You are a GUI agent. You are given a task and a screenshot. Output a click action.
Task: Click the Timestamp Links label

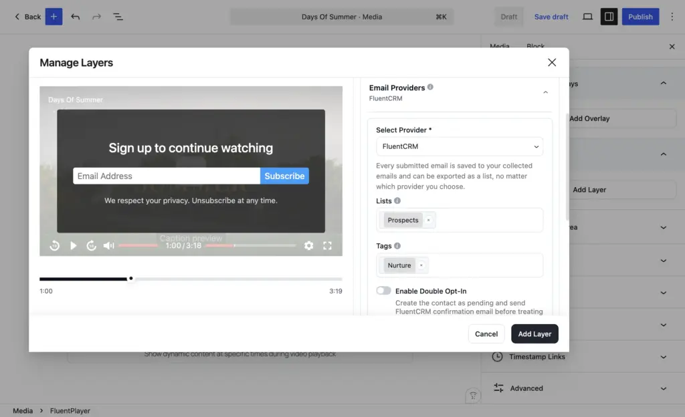pos(537,357)
